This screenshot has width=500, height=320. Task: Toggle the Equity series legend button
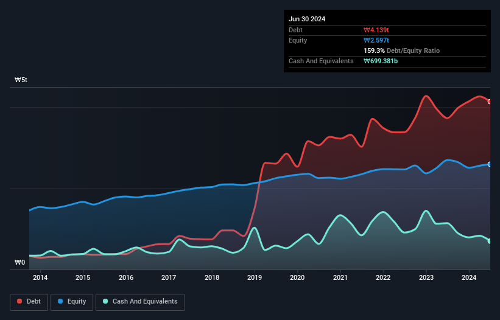pos(72,302)
